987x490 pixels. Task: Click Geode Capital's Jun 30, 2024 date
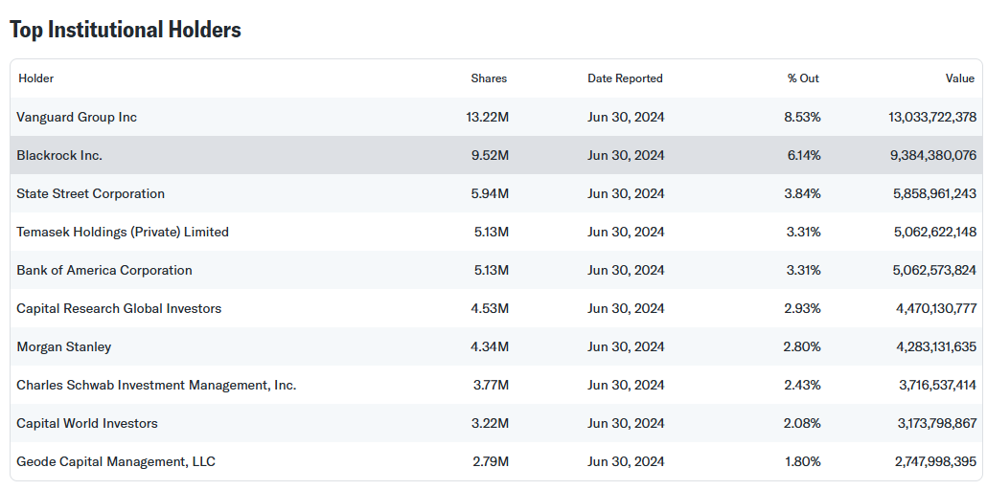pyautogui.click(x=626, y=461)
